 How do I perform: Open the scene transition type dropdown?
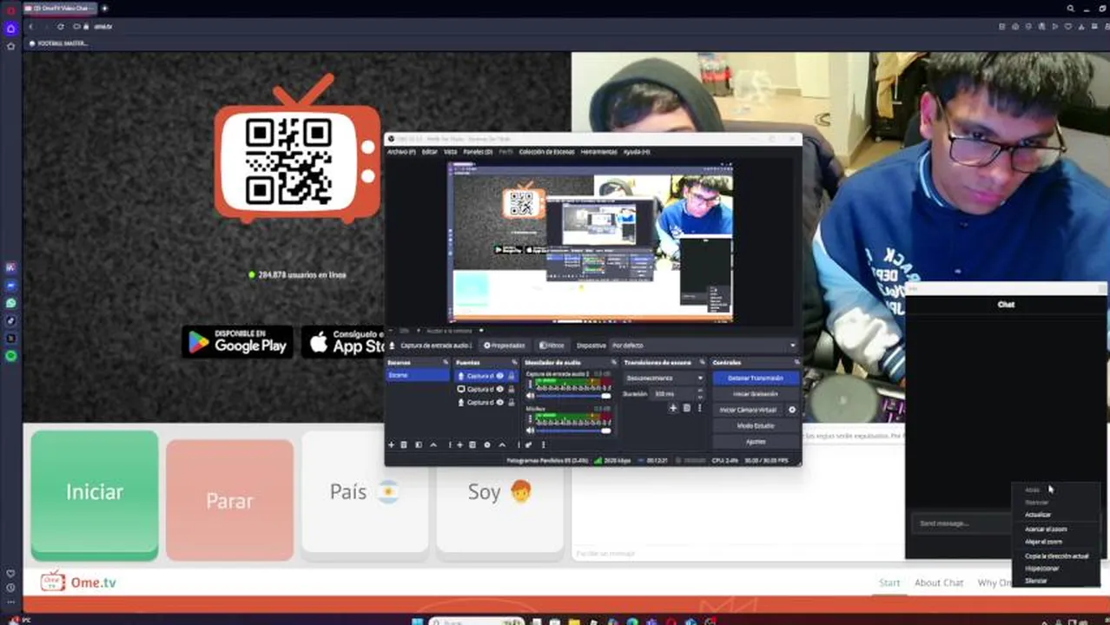[x=664, y=378]
